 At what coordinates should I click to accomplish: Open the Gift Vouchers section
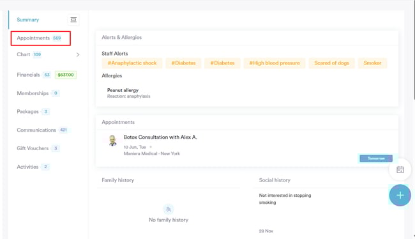click(33, 148)
